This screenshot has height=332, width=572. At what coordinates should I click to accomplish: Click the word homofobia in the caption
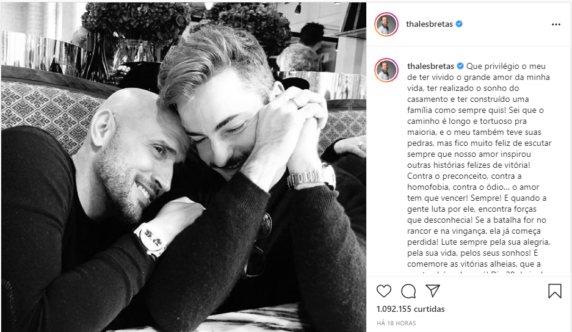[x=428, y=187]
